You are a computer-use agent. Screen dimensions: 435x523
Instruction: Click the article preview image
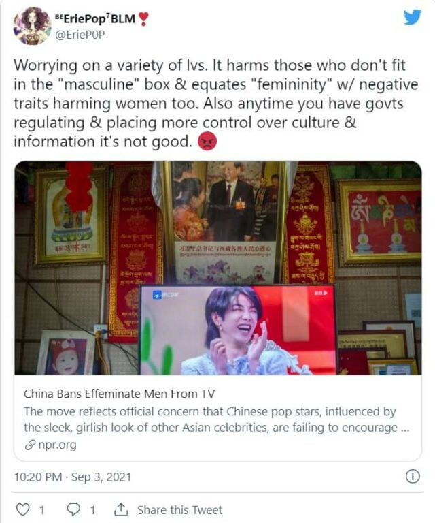click(218, 268)
